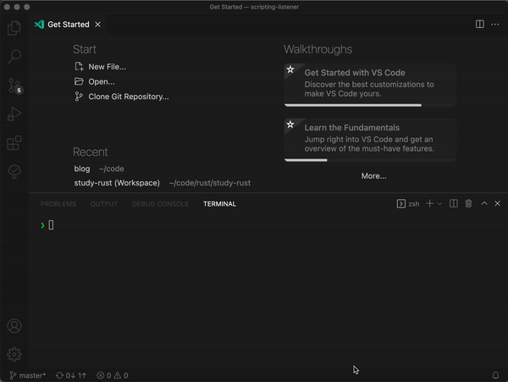Open the Run and Debug view
Screen dimensions: 508x382
(14, 114)
